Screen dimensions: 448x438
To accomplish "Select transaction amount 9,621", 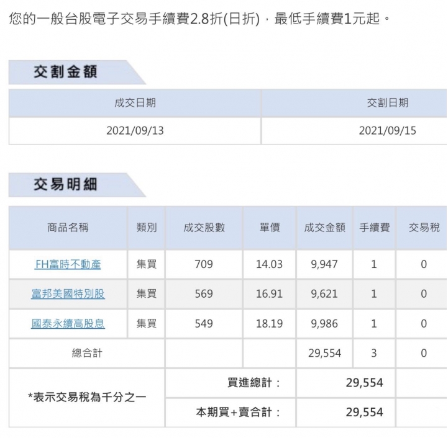I will click(324, 294).
